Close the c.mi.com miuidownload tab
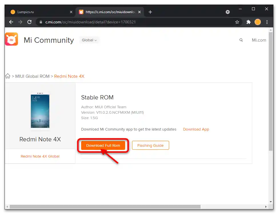The image size is (278, 214). (139, 12)
